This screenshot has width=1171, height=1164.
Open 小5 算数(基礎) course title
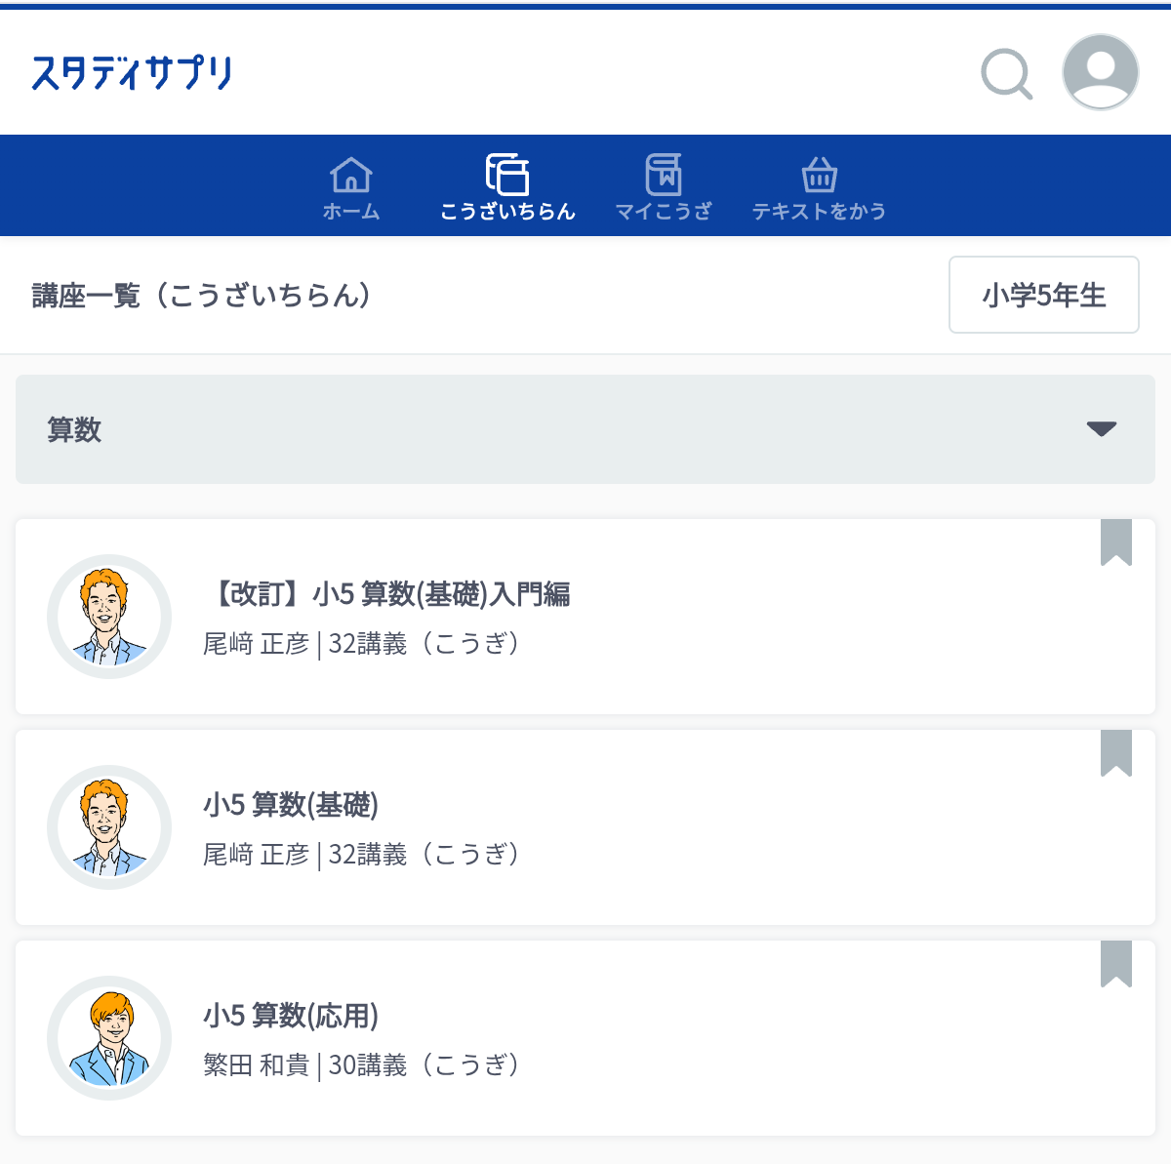tap(291, 805)
